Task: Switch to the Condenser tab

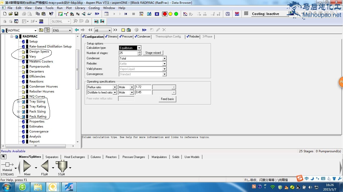Action: point(142,36)
